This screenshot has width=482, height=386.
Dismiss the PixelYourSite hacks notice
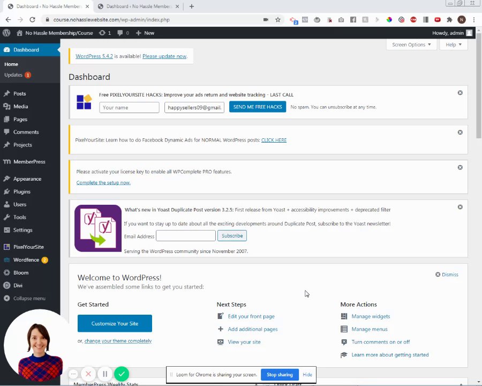pos(460,93)
